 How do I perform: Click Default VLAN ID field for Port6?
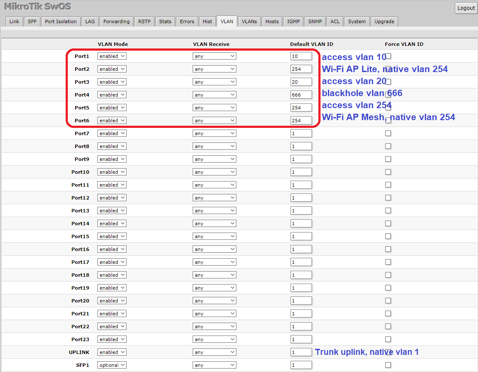click(301, 121)
